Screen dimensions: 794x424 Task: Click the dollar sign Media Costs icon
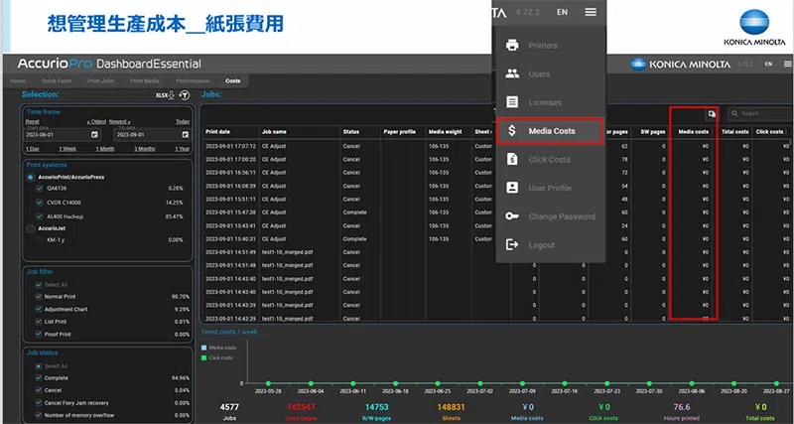512,131
